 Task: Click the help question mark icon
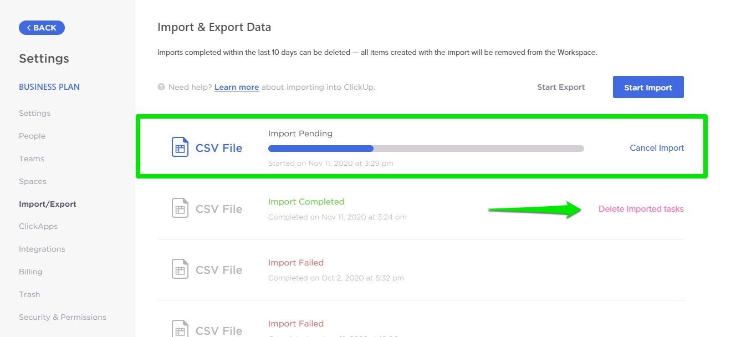(161, 87)
